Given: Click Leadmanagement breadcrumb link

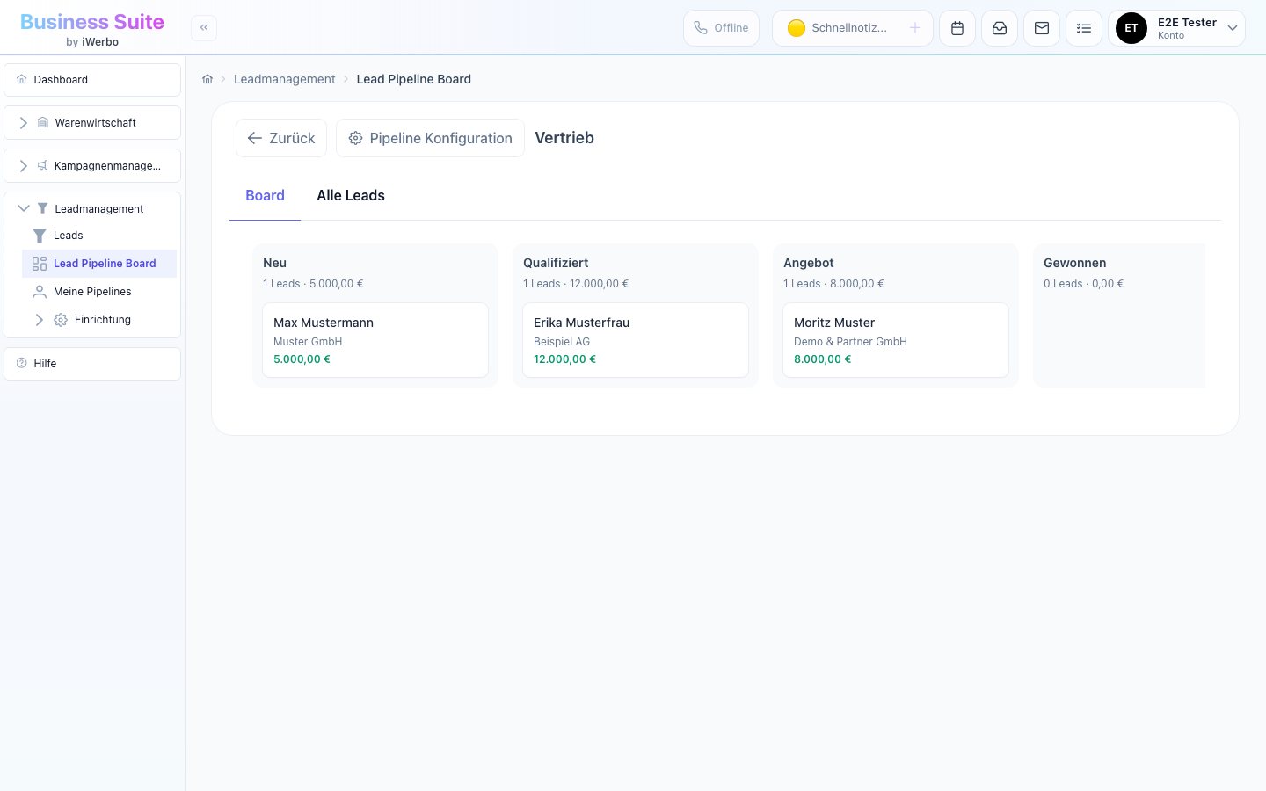Looking at the screenshot, I should click(x=284, y=79).
